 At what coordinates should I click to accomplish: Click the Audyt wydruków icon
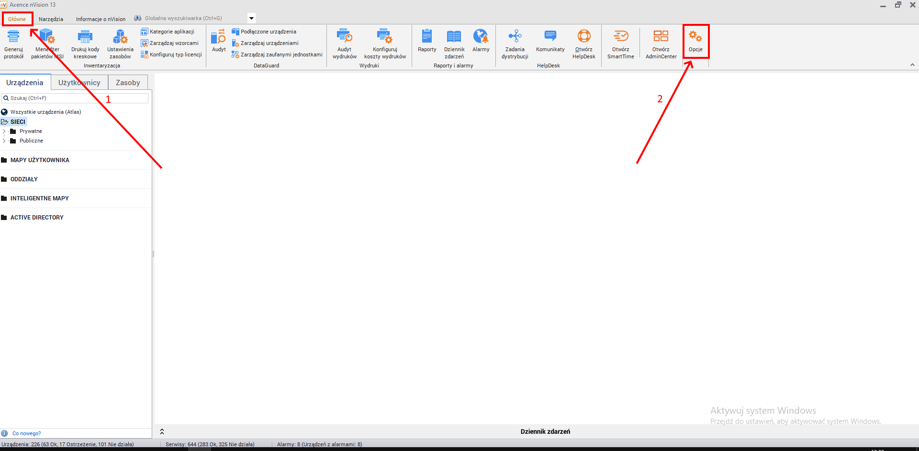pos(344,37)
